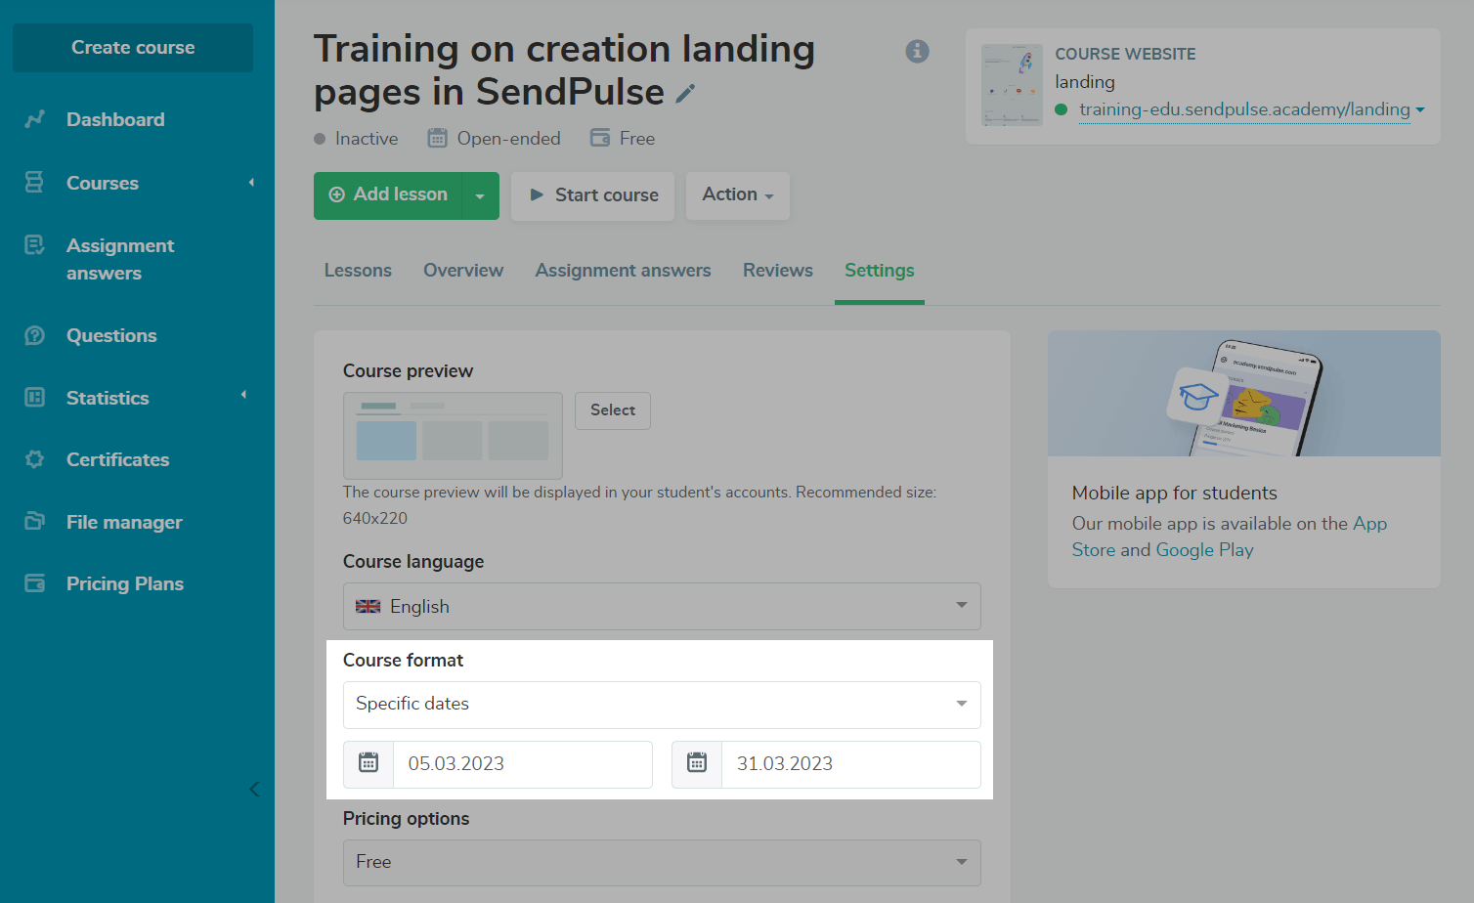Open Dashboard from the sidebar
Image resolution: width=1474 pixels, height=903 pixels.
click(115, 120)
